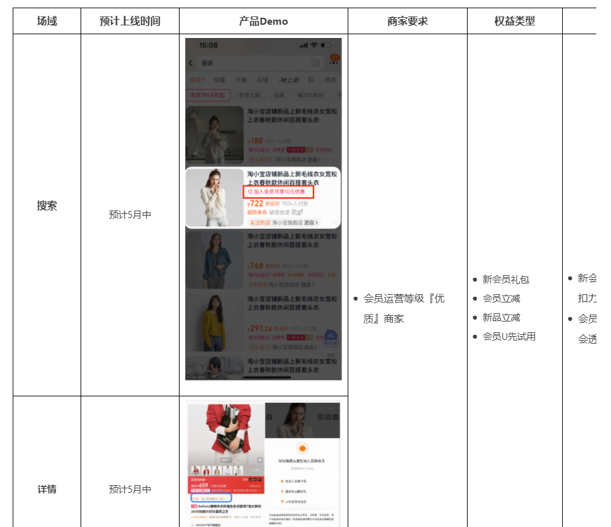Click the ¥768 price text
611x527 pixels.
click(x=255, y=266)
